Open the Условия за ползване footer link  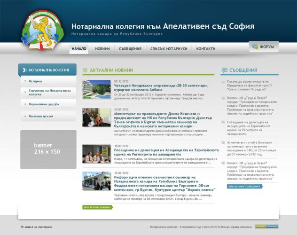point(36,227)
